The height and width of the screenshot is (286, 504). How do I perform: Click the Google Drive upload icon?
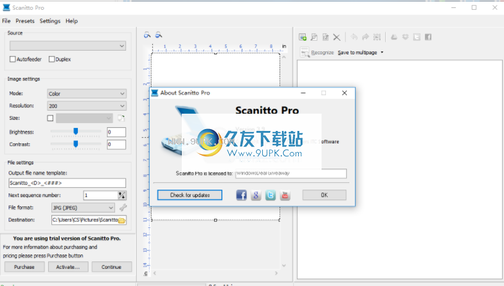(x=394, y=37)
